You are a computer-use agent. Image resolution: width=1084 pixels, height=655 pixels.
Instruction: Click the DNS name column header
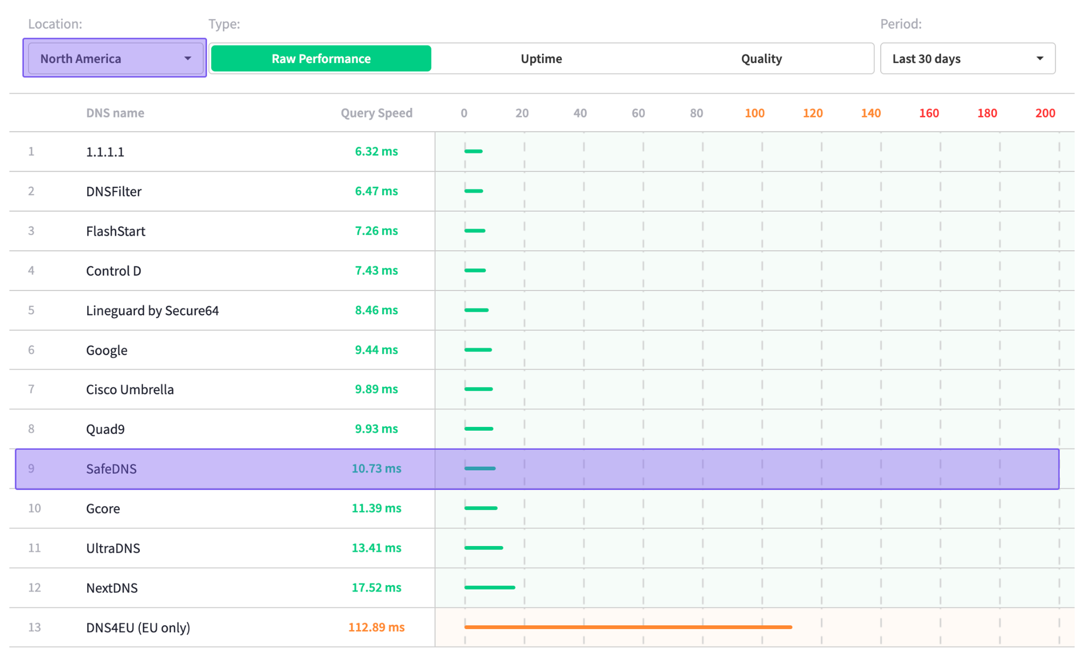tap(115, 113)
